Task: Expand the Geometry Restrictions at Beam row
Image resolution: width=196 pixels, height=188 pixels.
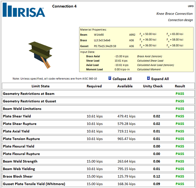Action: pyautogui.click(x=98, y=94)
